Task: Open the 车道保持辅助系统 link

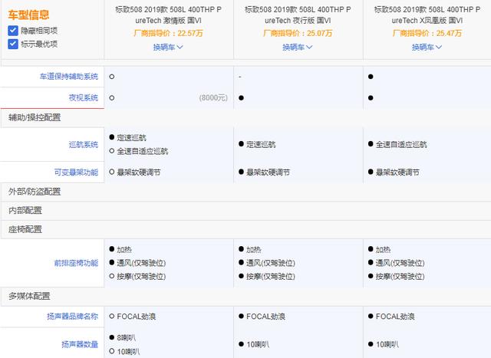Action: click(68, 77)
